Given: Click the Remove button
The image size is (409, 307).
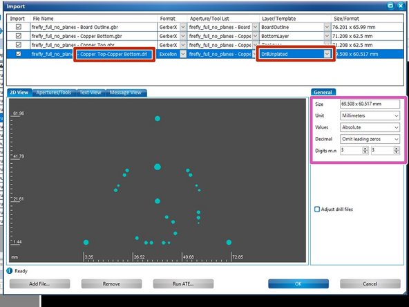Looking at the screenshot, I should (111, 283).
